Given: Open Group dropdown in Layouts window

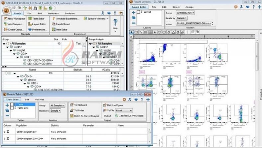Looking at the screenshot, I should [185, 13].
